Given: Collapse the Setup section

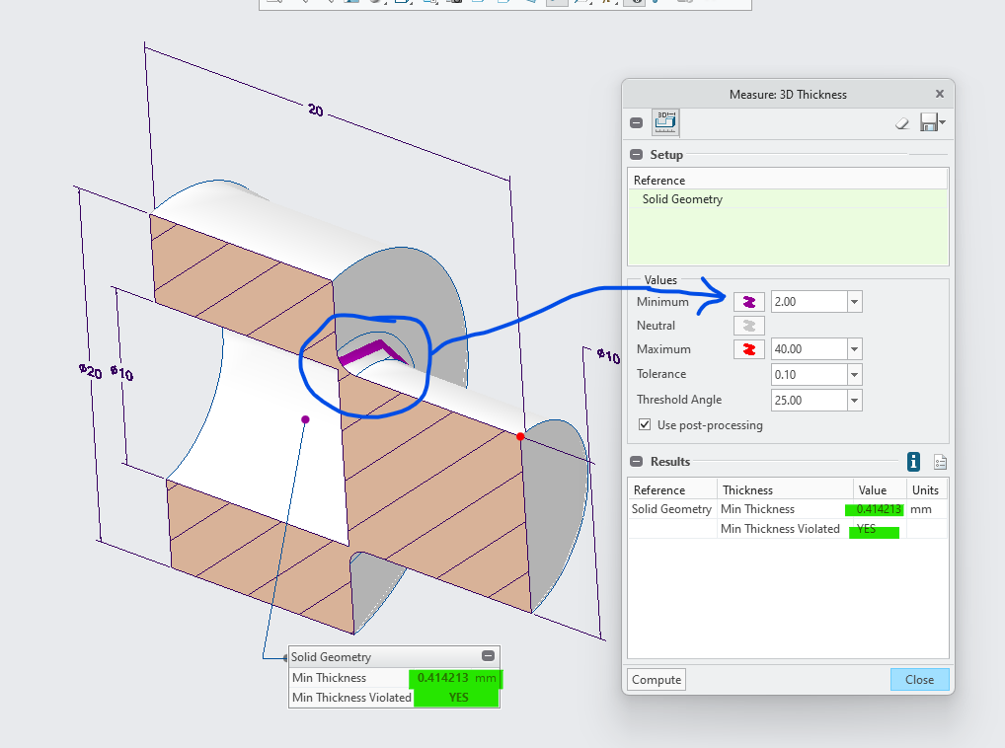Looking at the screenshot, I should (x=634, y=154).
